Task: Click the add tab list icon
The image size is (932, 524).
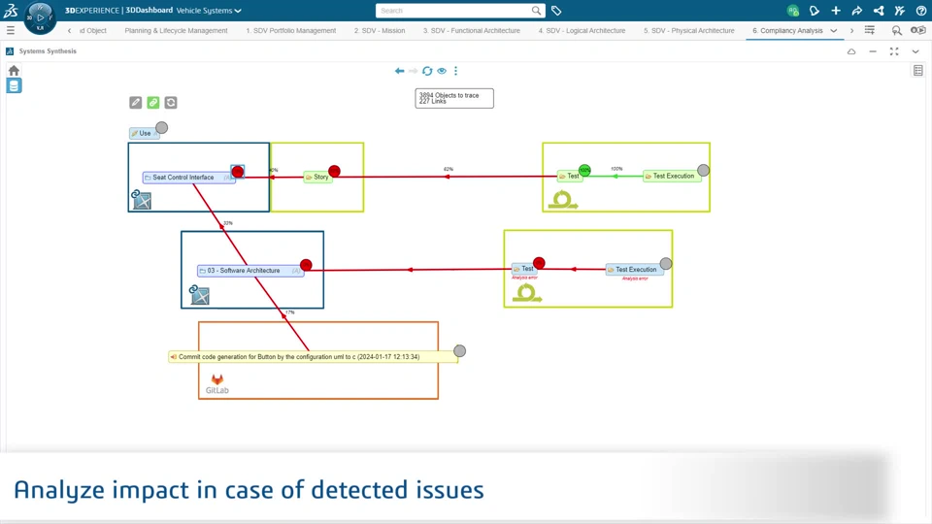Action: point(870,30)
